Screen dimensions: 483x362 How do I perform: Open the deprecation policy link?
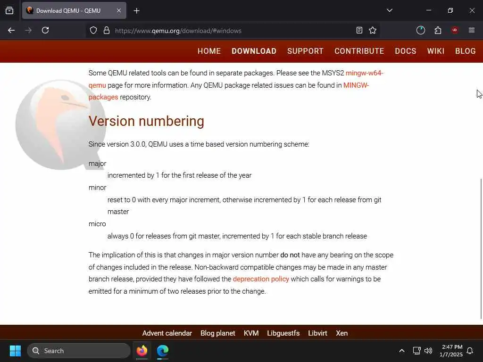coord(261,279)
